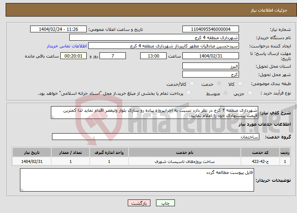This screenshot has height=213, width=297.
Task: Select the کالا/خدمت radio button
Action: [192, 84]
